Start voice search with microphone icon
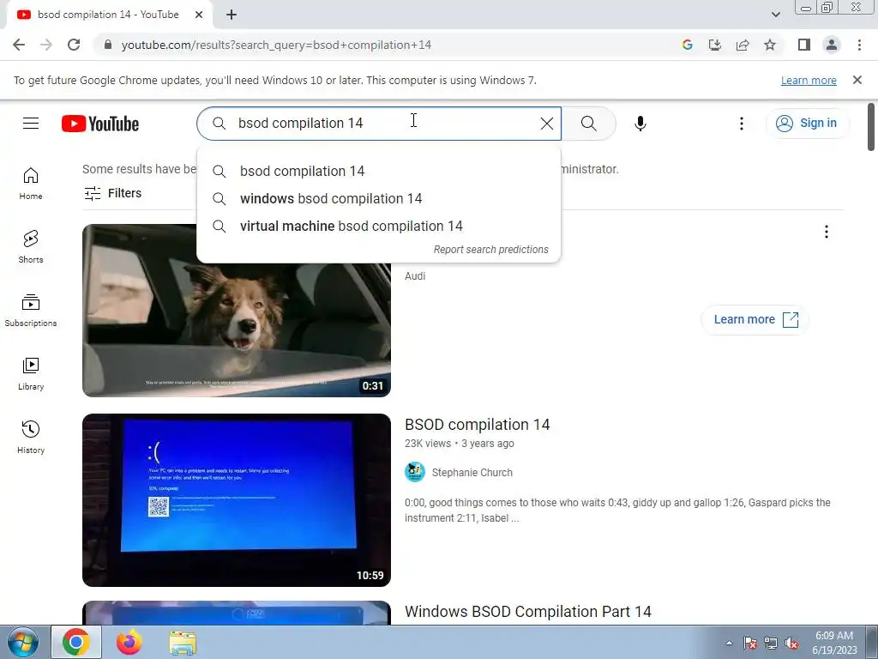878x659 pixels. 640,124
